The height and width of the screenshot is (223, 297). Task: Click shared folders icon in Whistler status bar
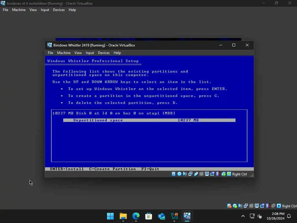pos(201,174)
